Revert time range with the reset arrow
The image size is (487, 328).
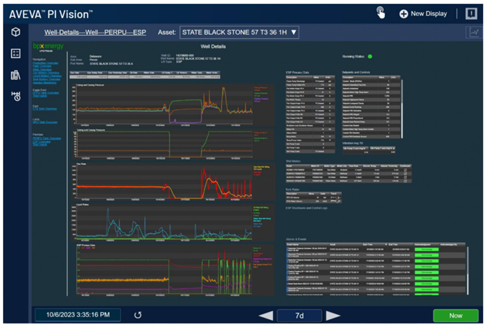point(138,315)
